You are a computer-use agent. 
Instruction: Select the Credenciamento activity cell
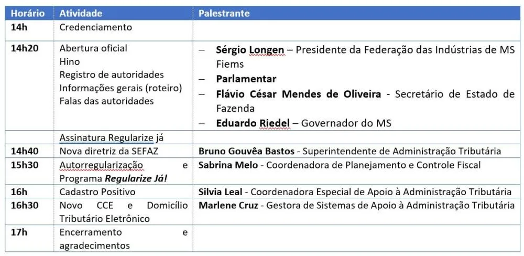pyautogui.click(x=95, y=27)
